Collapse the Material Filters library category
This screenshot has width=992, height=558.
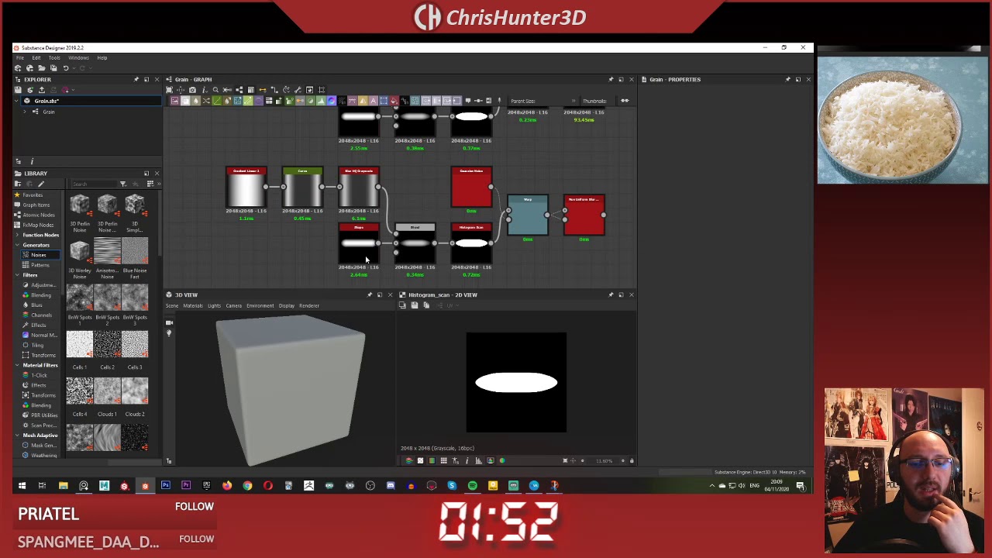click(x=18, y=365)
